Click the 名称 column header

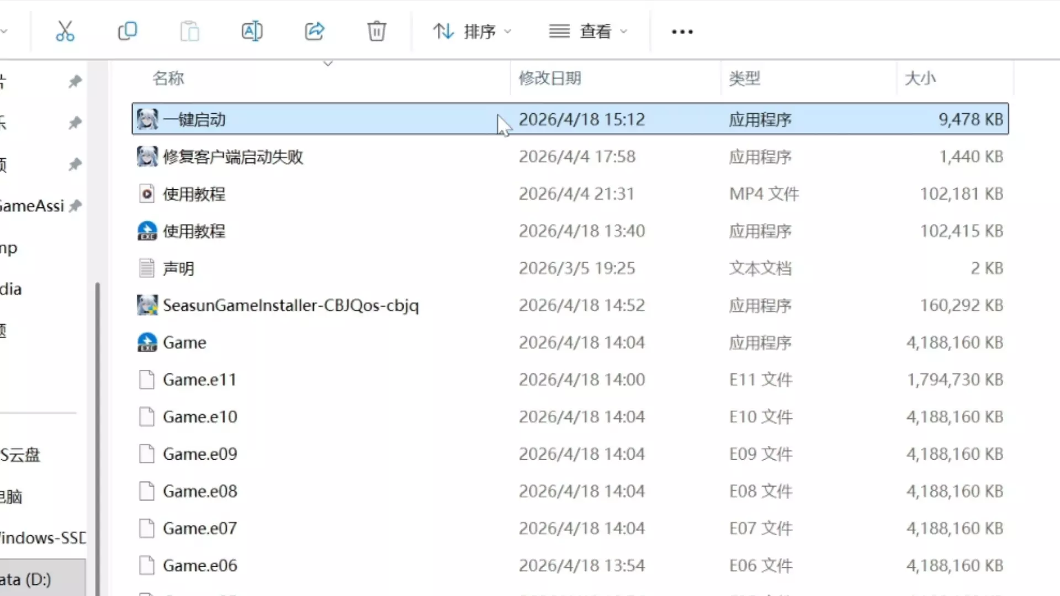168,78
